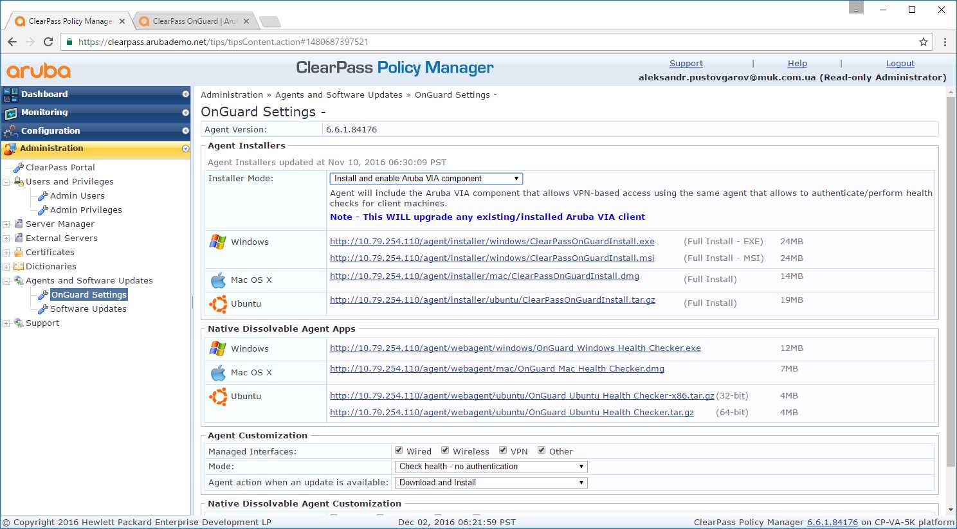Click Windows logo in Agent Installers
Screen dimensions: 957x529
pyautogui.click(x=218, y=242)
